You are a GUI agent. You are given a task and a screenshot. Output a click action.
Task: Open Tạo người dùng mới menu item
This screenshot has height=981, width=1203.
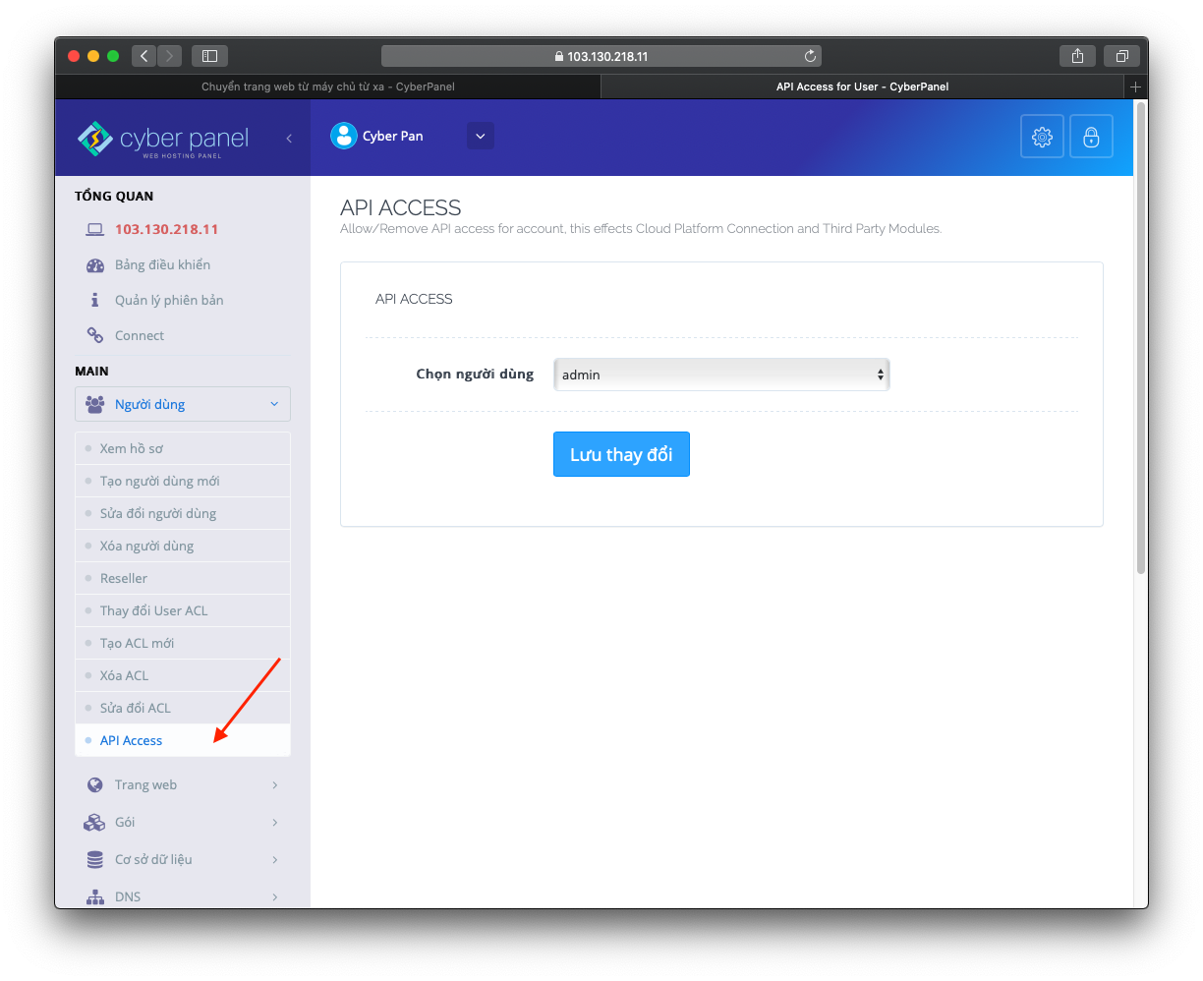point(183,481)
